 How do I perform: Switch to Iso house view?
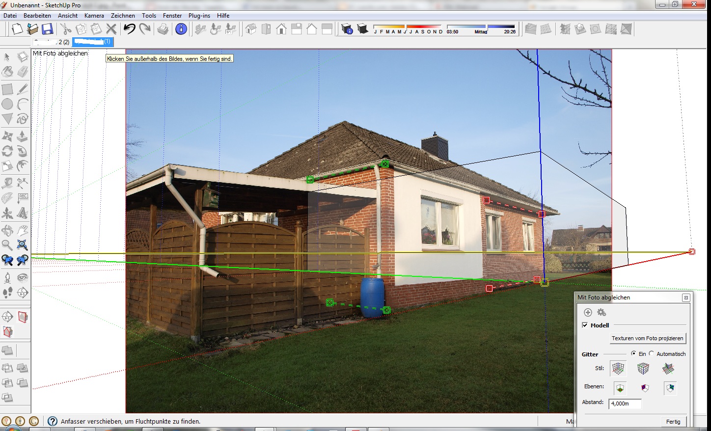coord(251,29)
